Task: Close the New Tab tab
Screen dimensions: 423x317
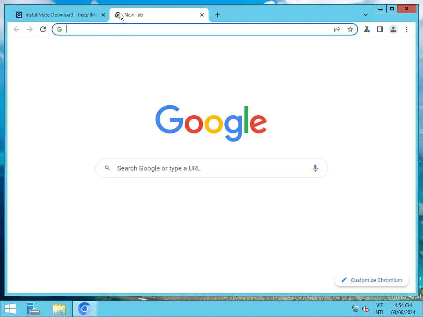Action: 202,15
